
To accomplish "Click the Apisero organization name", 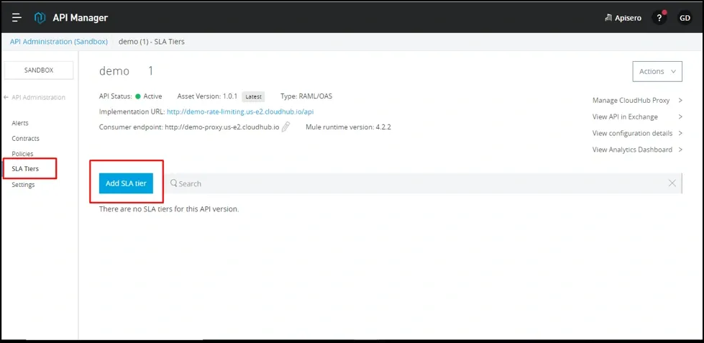I will pos(628,18).
